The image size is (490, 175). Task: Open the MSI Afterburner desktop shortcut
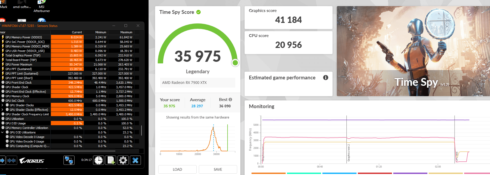click(42, 7)
